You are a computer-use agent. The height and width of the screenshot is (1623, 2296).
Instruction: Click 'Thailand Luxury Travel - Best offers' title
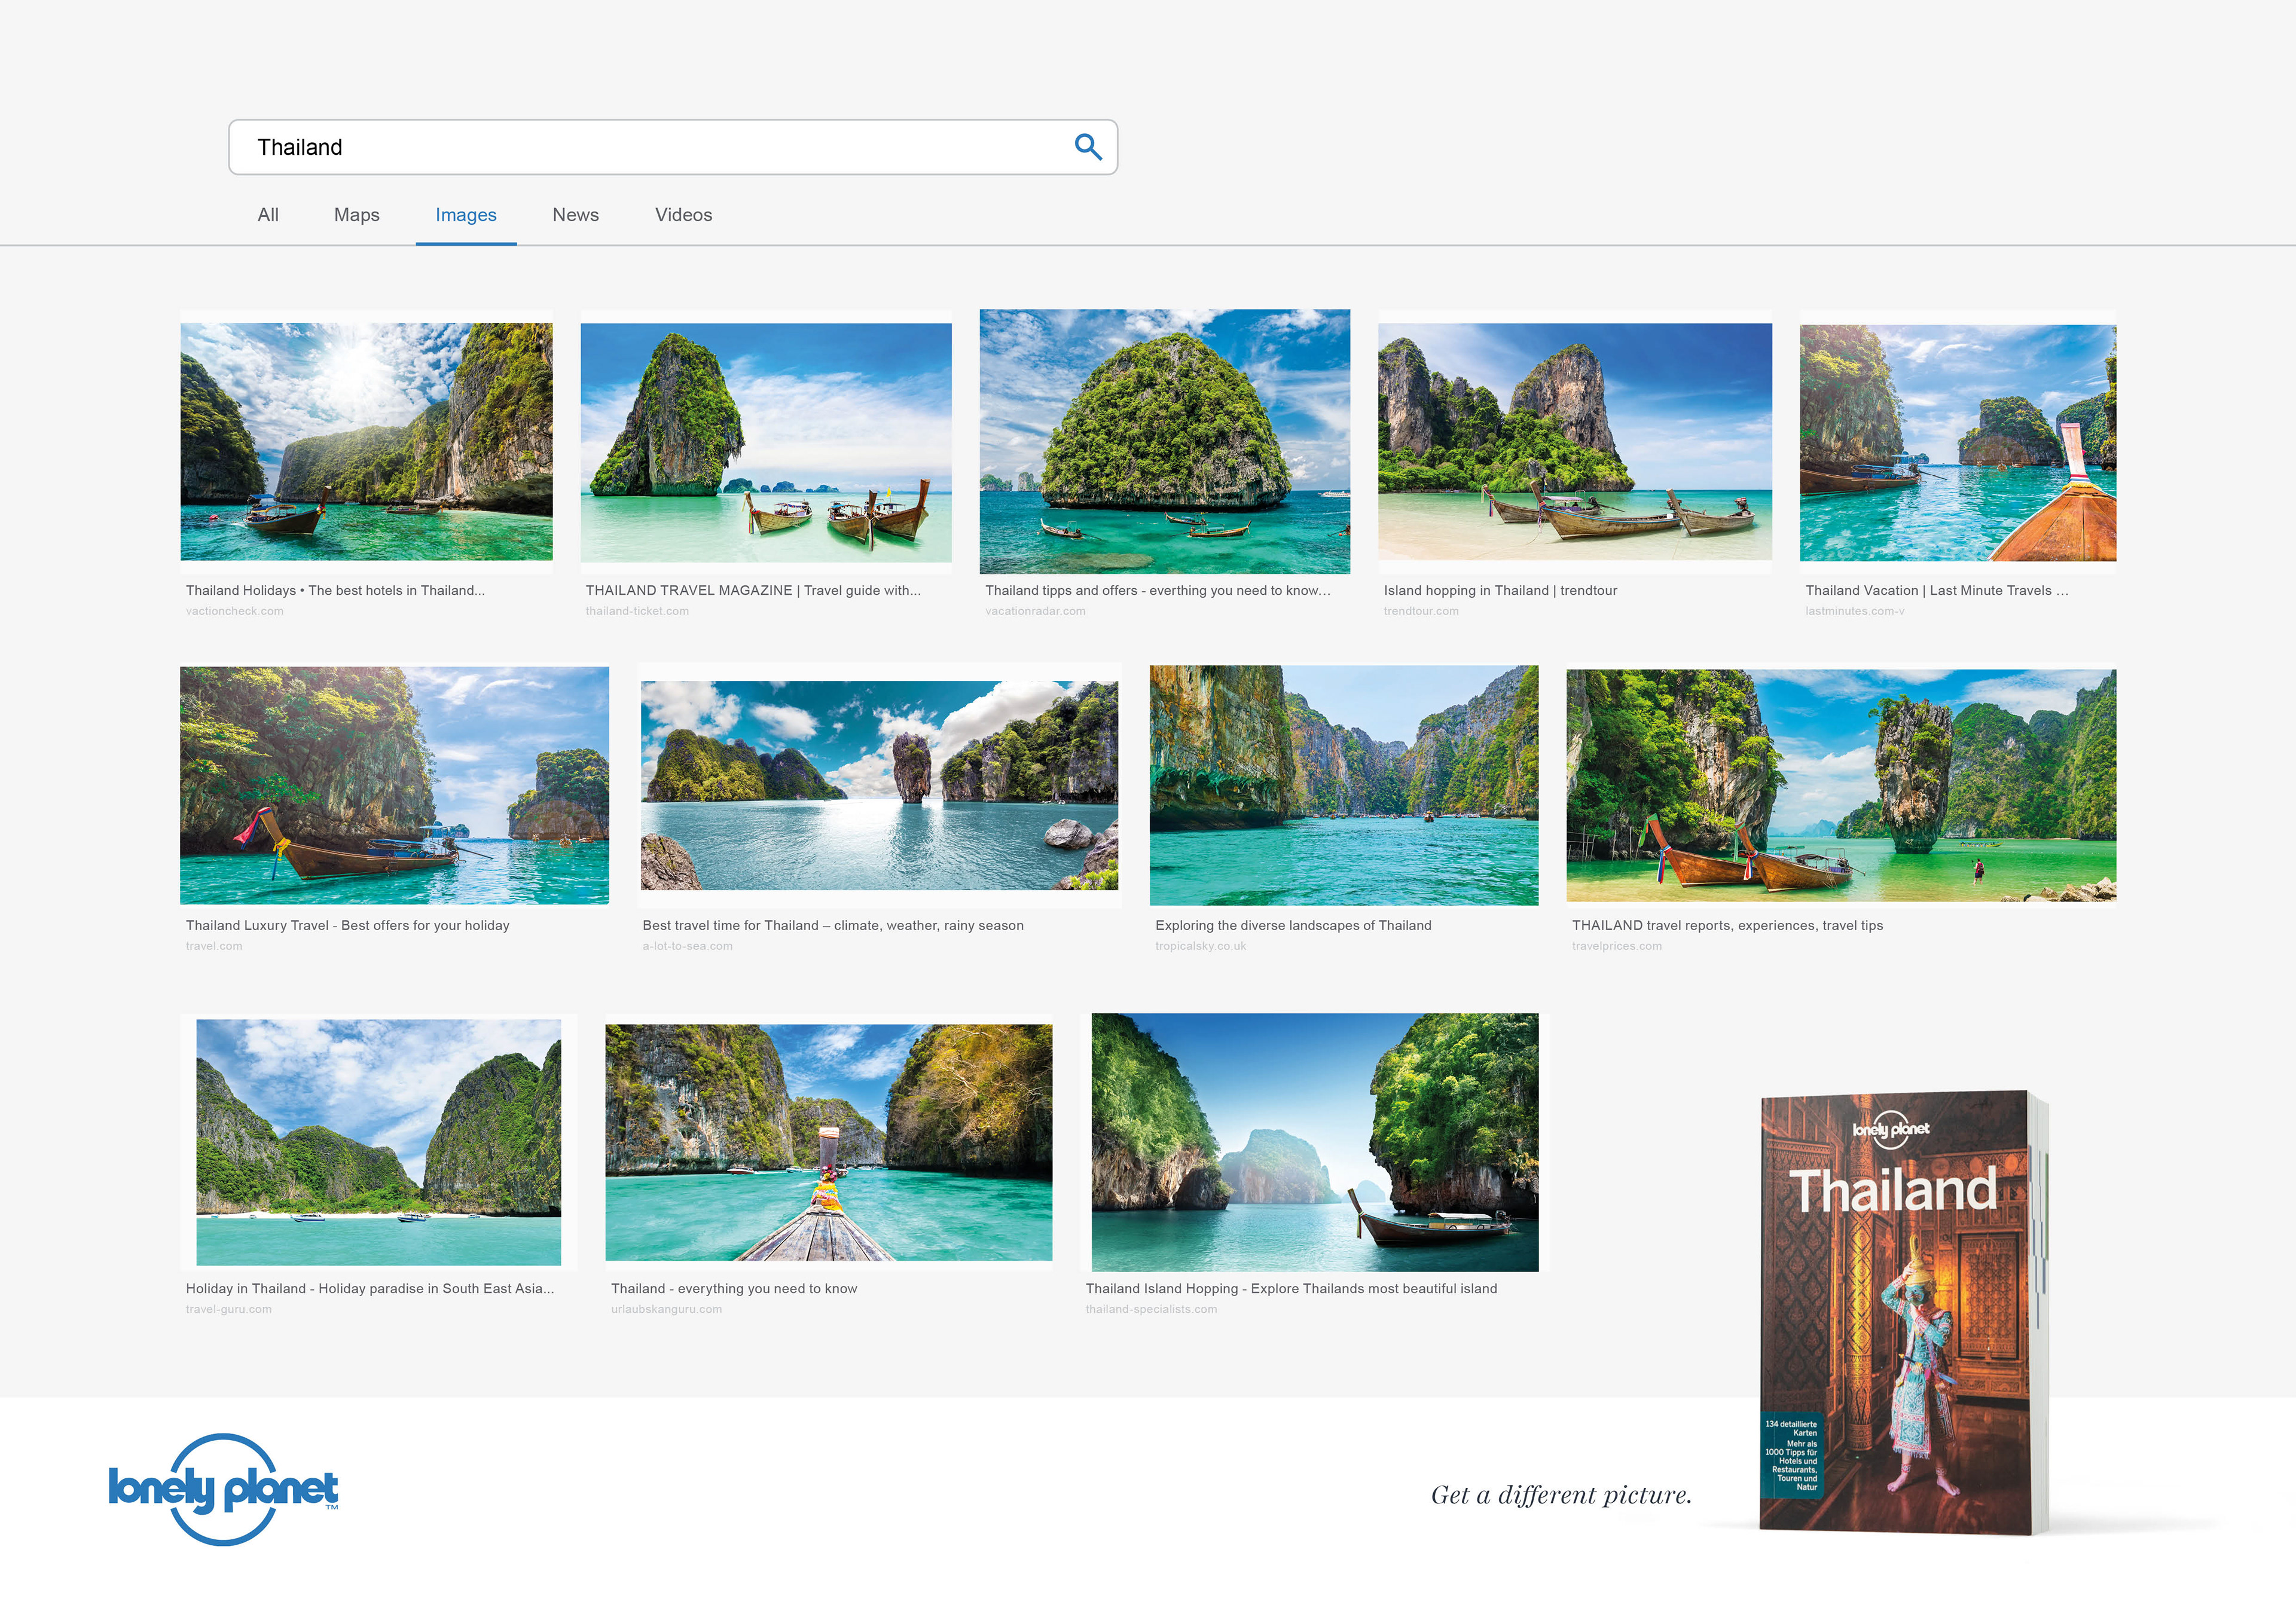[x=347, y=926]
